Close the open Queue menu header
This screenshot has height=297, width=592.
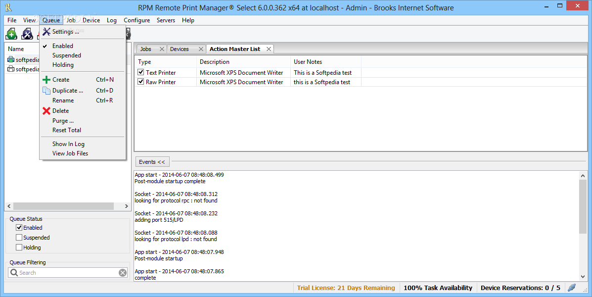click(x=51, y=20)
